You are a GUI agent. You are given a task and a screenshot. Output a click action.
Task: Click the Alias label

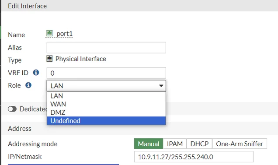coord(15,48)
